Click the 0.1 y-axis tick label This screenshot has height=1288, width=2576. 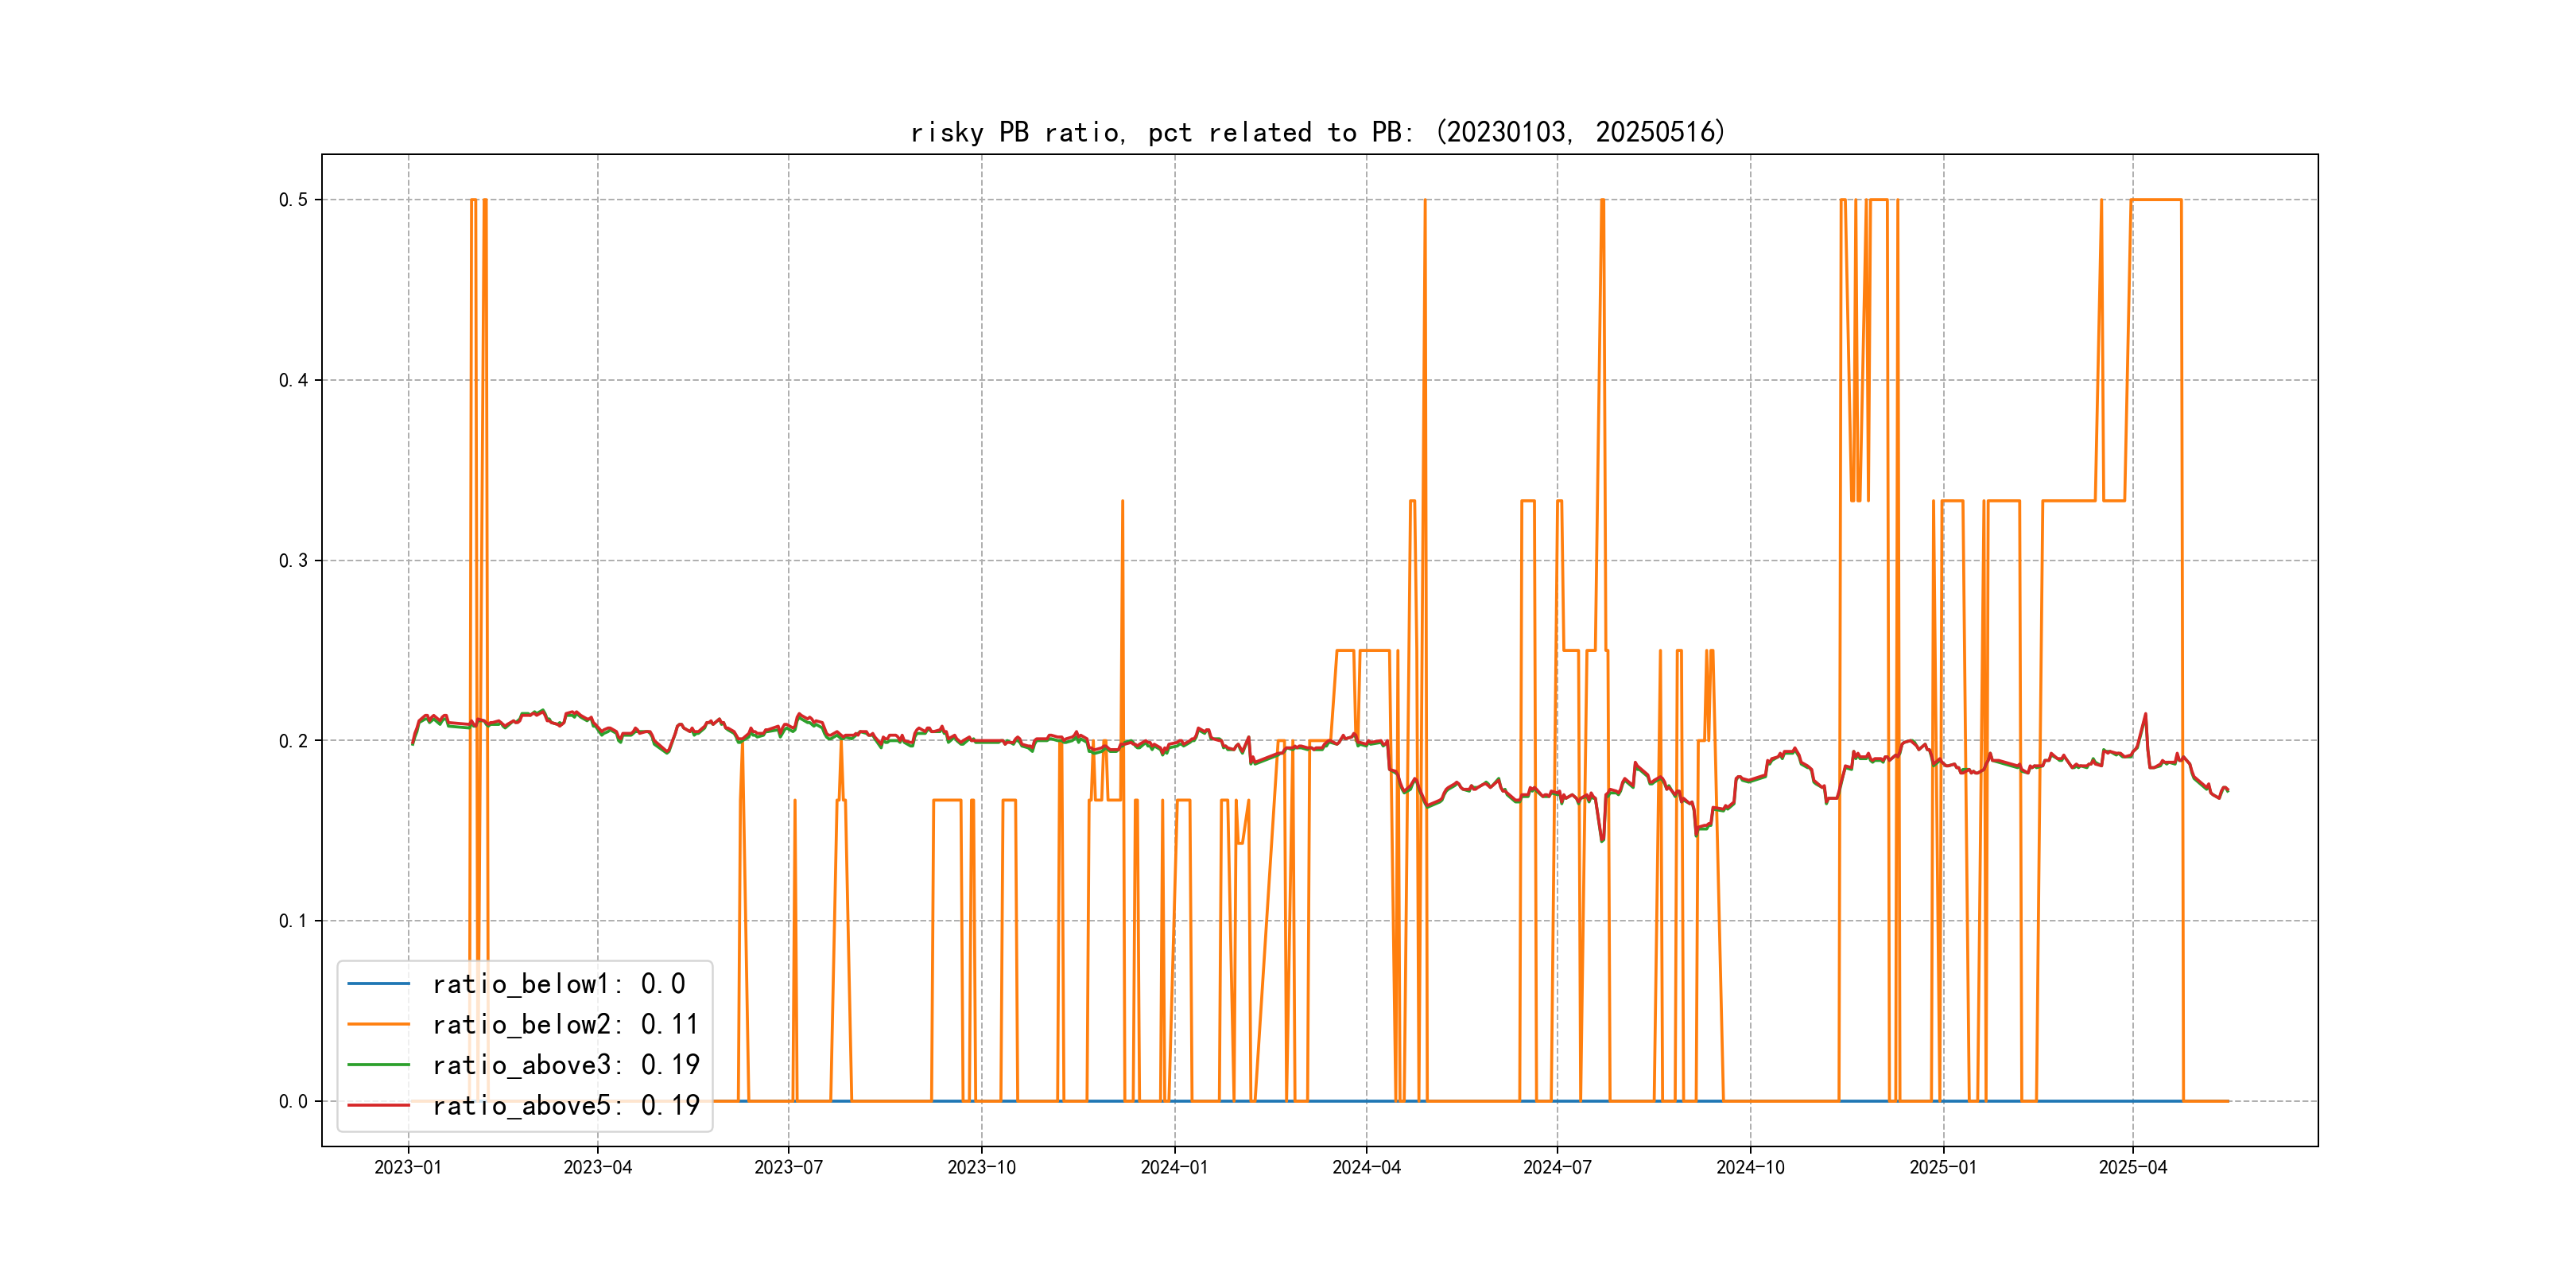(x=293, y=921)
